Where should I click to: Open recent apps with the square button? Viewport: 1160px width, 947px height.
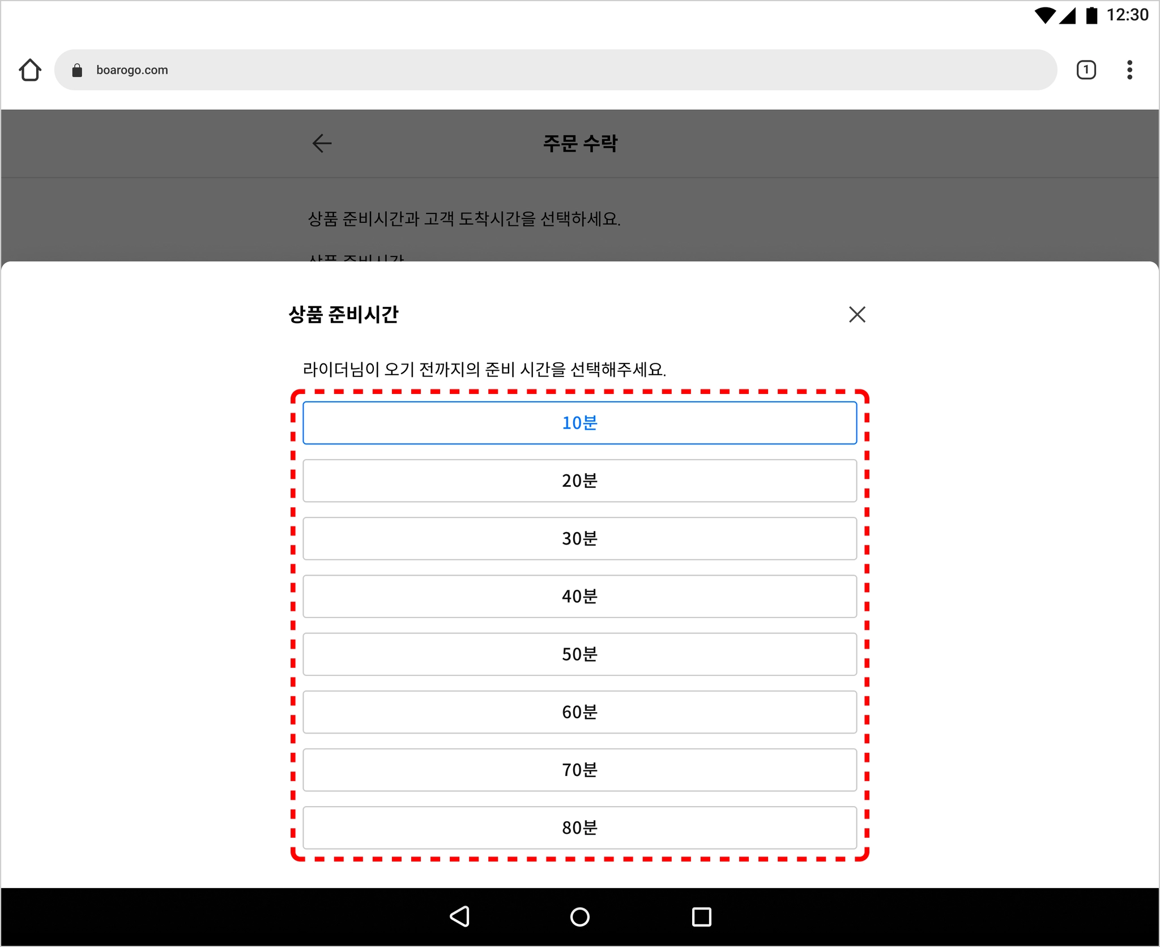[701, 916]
